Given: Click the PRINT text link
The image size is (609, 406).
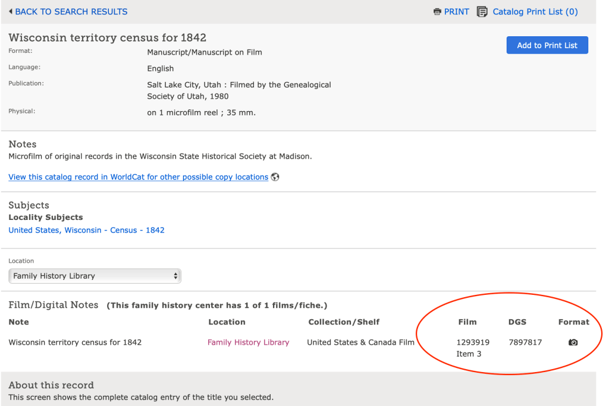Looking at the screenshot, I should click(456, 12).
